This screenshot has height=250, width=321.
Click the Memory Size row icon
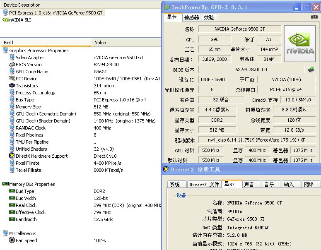(x=12, y=107)
